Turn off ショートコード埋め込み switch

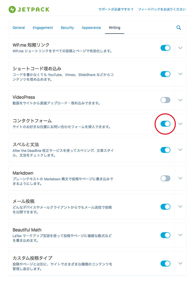pyautogui.click(x=165, y=74)
